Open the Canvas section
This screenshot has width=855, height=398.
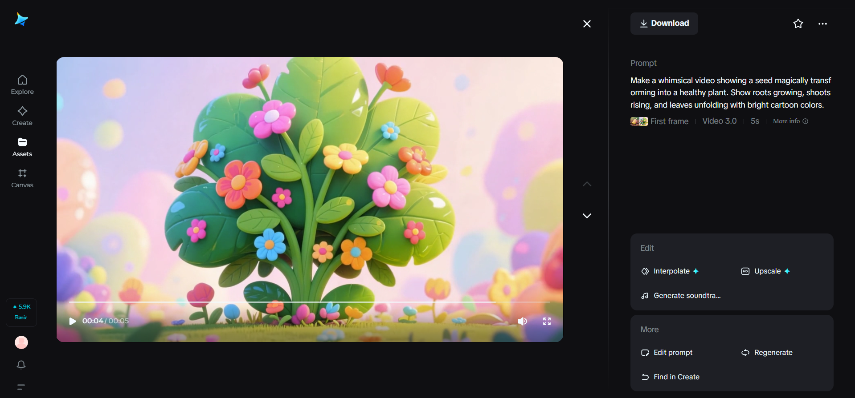point(22,178)
